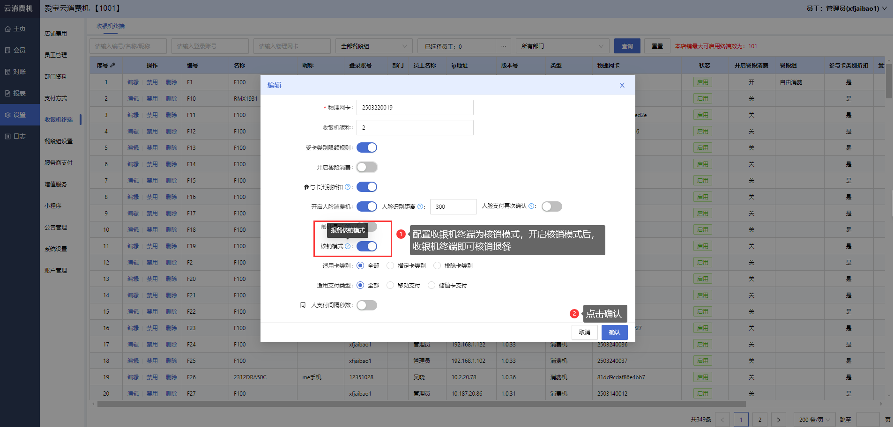Click the help icon beside 人脸识别距离
Viewport: 893px width, 427px height.
(420, 206)
